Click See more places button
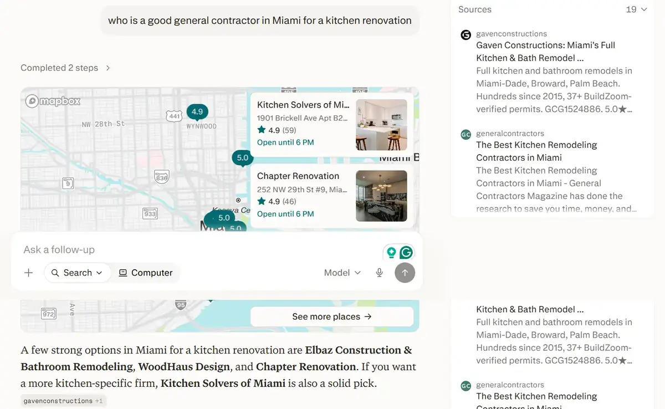665x409 pixels. click(332, 316)
